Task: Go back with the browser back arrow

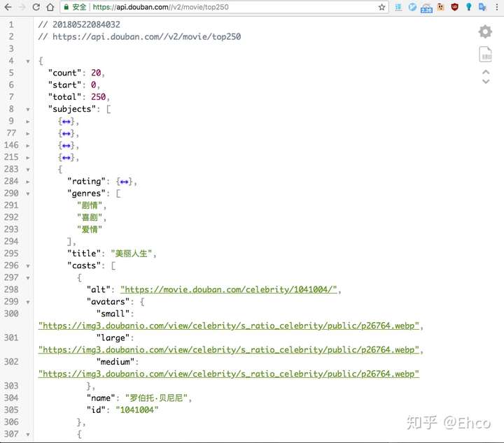Action: click(8, 7)
